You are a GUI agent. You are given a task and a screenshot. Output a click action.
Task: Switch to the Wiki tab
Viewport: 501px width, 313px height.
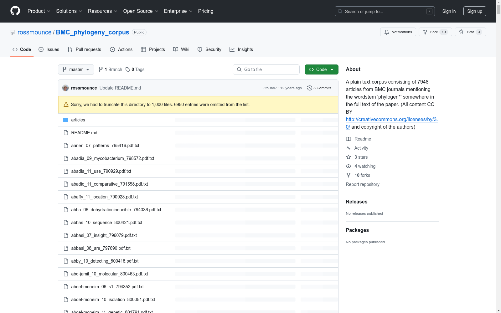[181, 49]
